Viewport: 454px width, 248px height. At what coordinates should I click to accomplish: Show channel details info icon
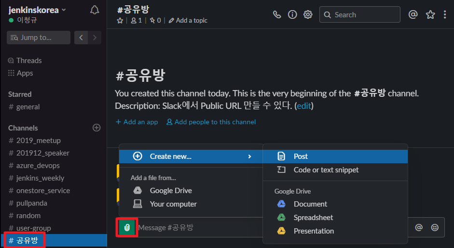pyautogui.click(x=292, y=14)
